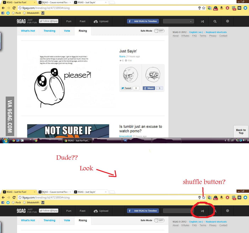Image resolution: width=249 pixels, height=233 pixels.
Task: Open the Fast menu in the upper navbar
Action: (x=83, y=21)
